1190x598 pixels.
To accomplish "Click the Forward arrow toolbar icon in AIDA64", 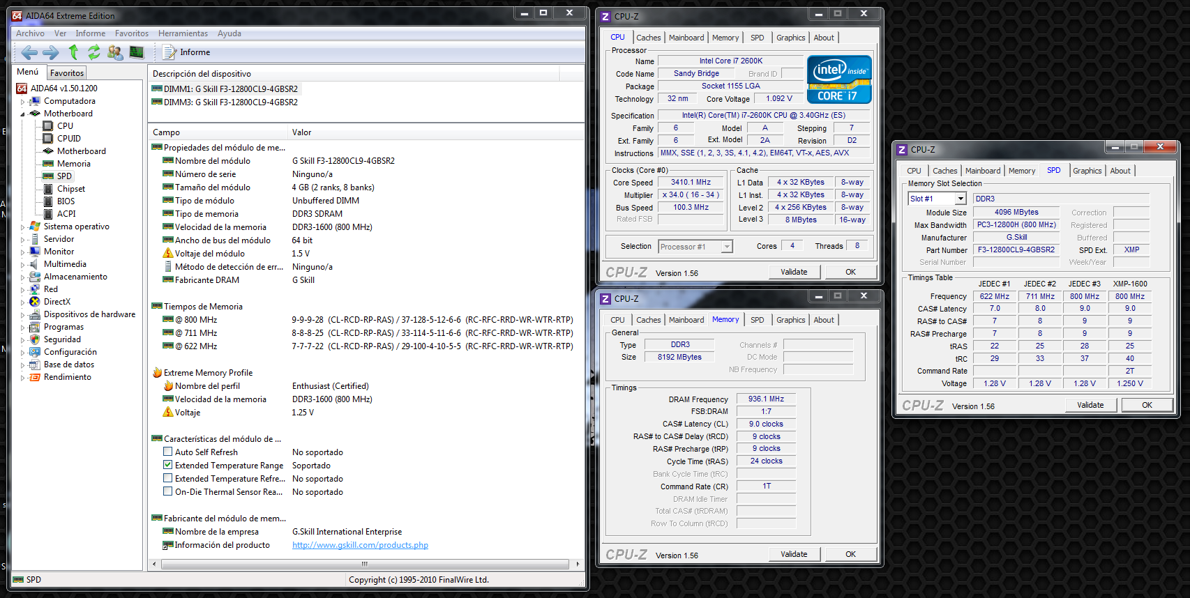I will click(x=51, y=52).
